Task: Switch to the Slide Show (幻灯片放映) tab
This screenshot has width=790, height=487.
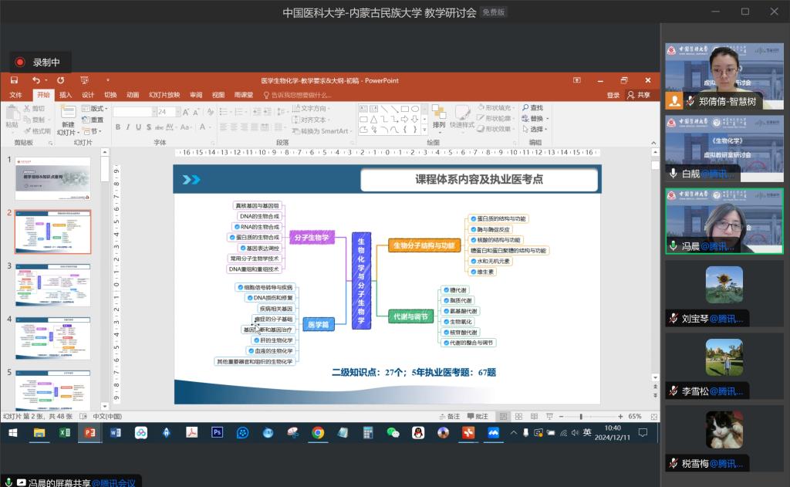Action: [x=164, y=95]
